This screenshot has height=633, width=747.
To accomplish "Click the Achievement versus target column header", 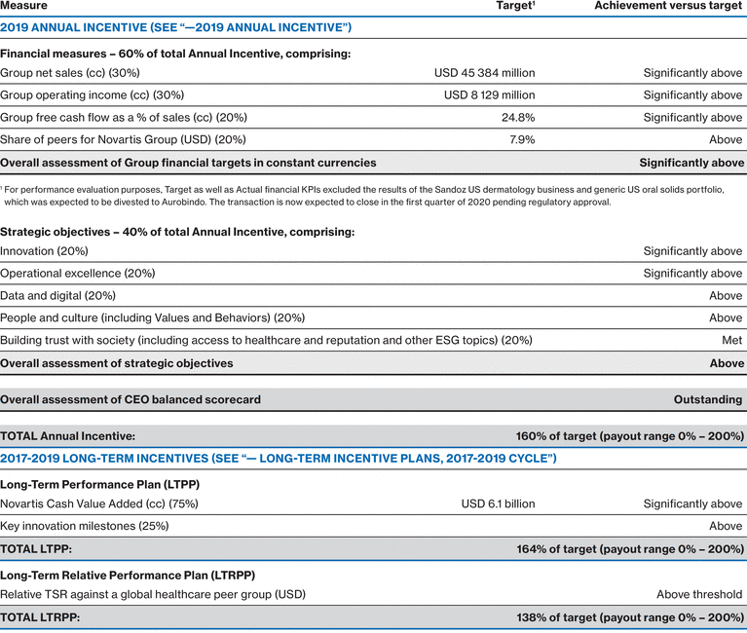I will pos(668,6).
